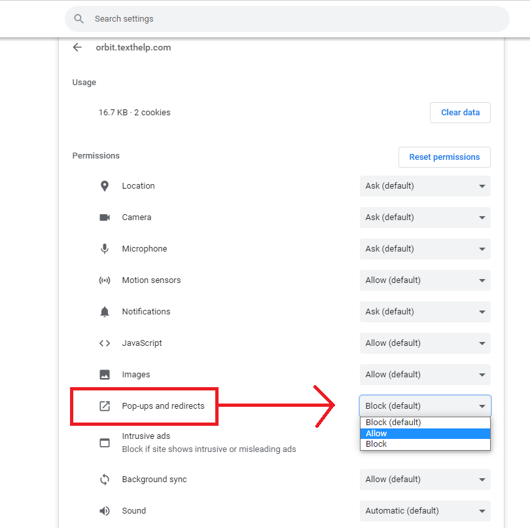The height and width of the screenshot is (528, 530).
Task: Click the Location pin icon
Action: tap(105, 186)
